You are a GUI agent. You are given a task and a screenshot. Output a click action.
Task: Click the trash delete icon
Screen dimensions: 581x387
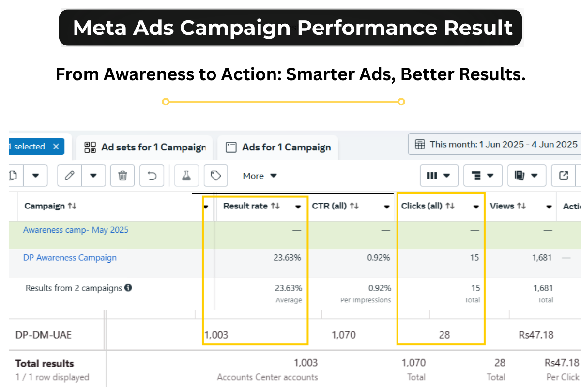coord(122,176)
